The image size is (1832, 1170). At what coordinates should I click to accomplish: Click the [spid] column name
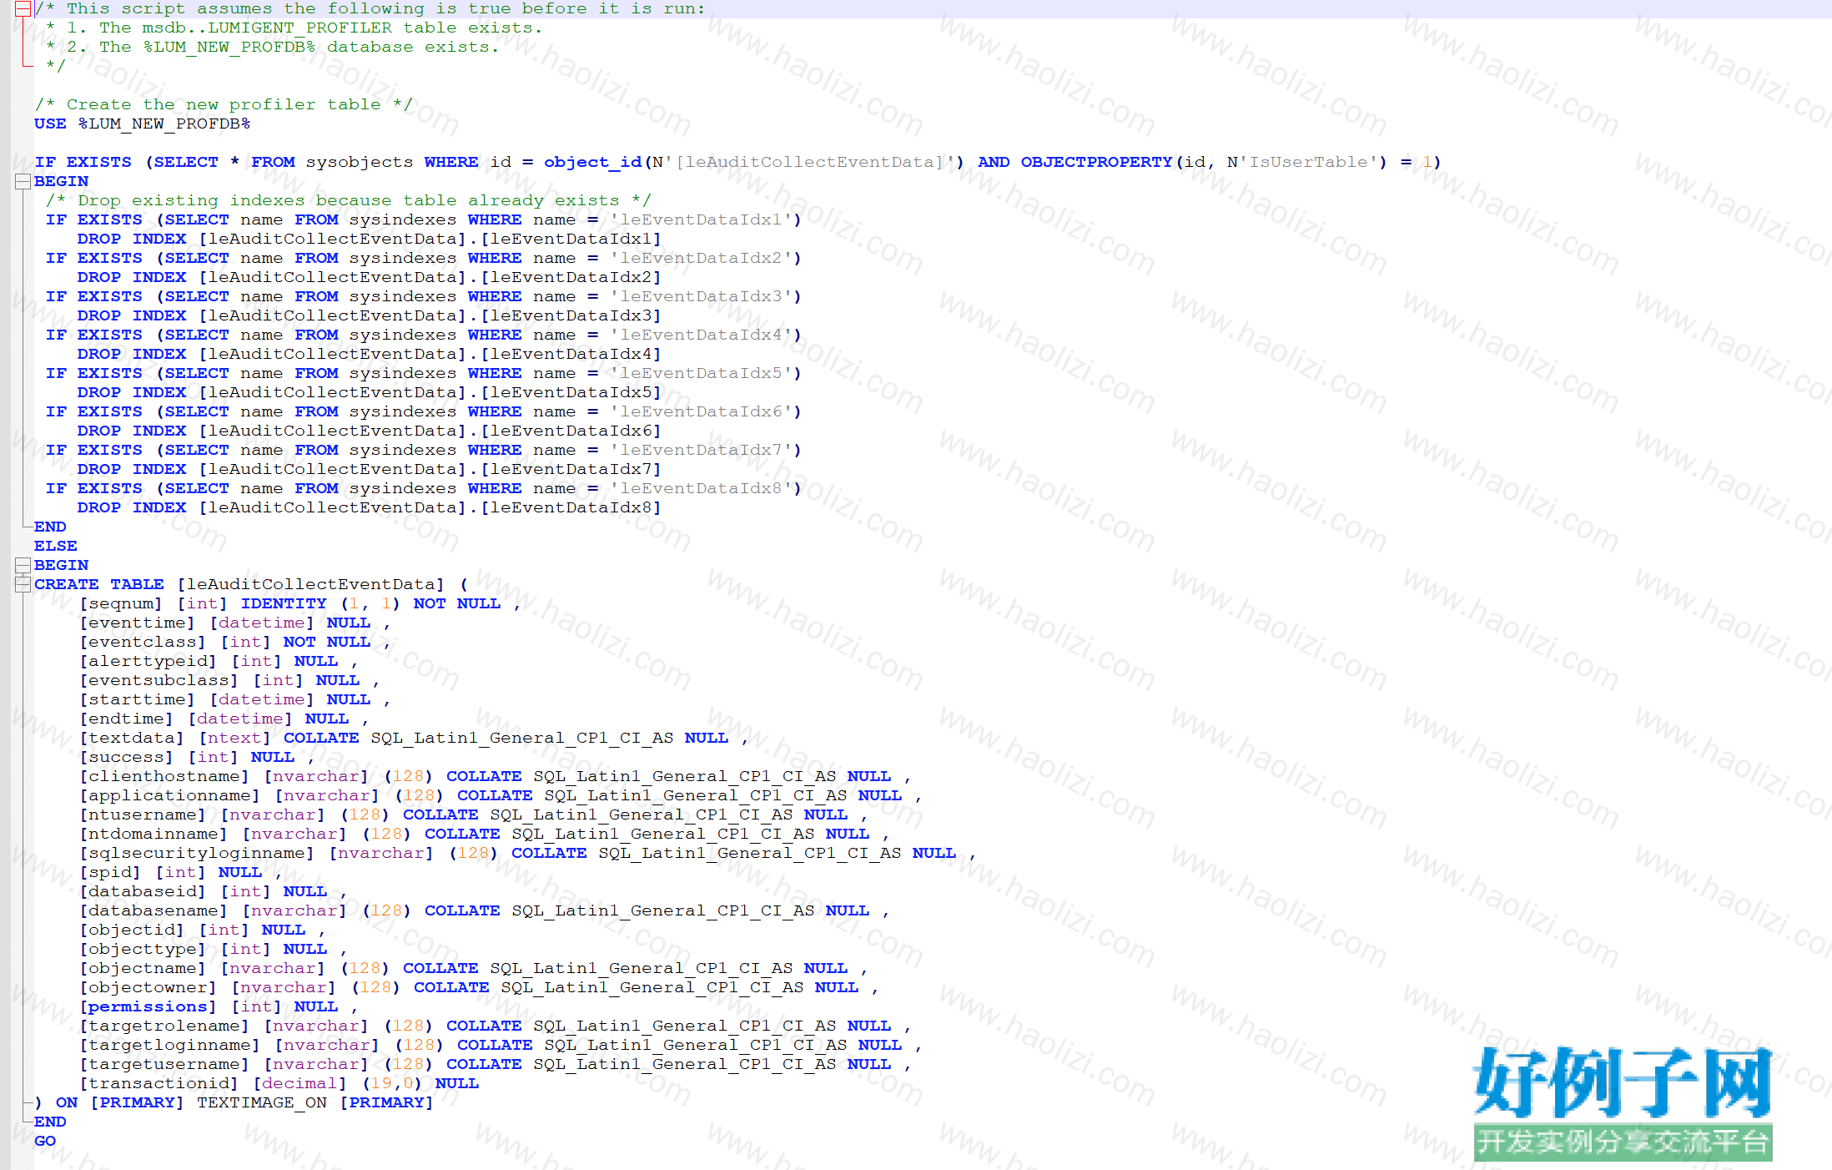110,872
